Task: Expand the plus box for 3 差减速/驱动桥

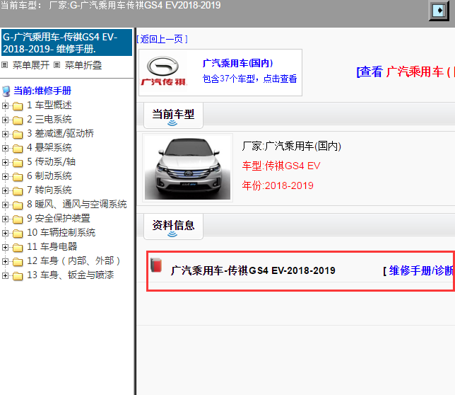Action: pos(5,134)
